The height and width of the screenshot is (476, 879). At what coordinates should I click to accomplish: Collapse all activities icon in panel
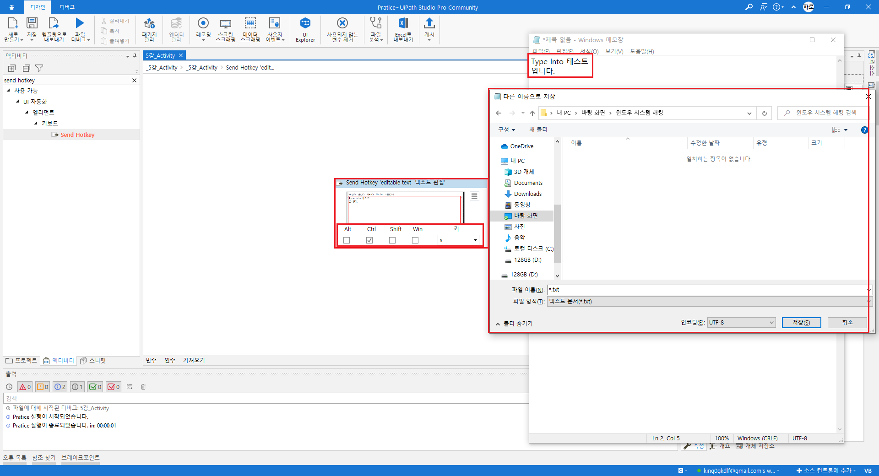click(x=26, y=68)
